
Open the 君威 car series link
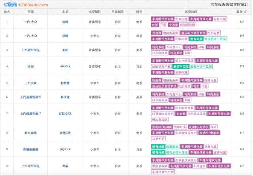coord(65,166)
